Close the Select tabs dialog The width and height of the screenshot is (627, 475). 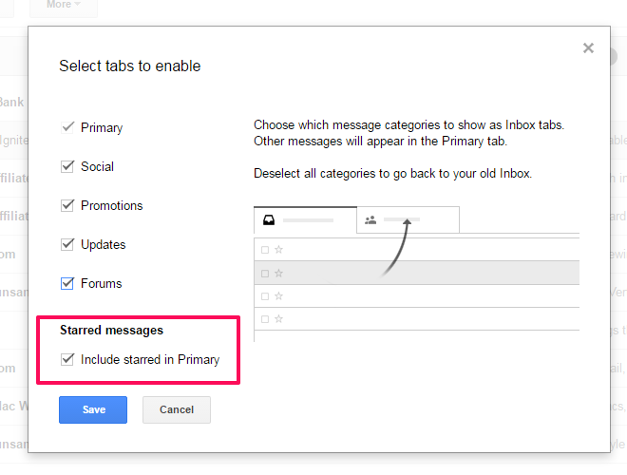588,48
